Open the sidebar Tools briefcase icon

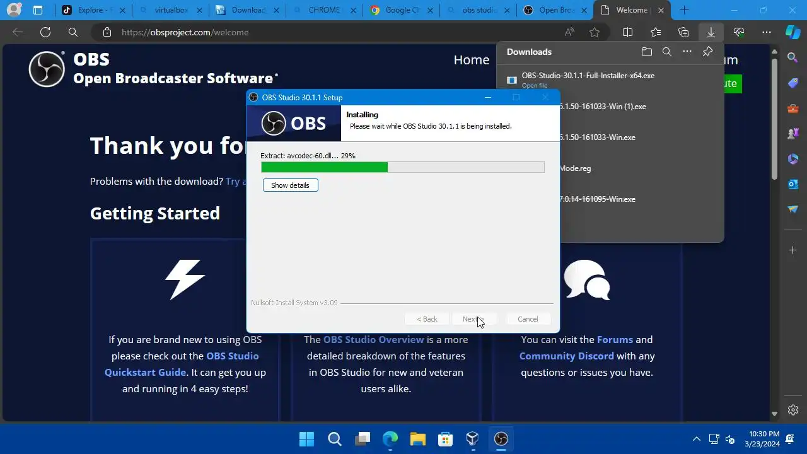pyautogui.click(x=793, y=108)
